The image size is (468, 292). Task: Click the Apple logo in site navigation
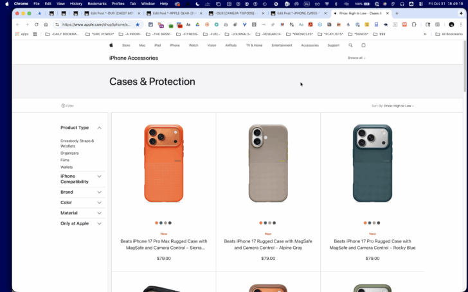[x=111, y=46]
